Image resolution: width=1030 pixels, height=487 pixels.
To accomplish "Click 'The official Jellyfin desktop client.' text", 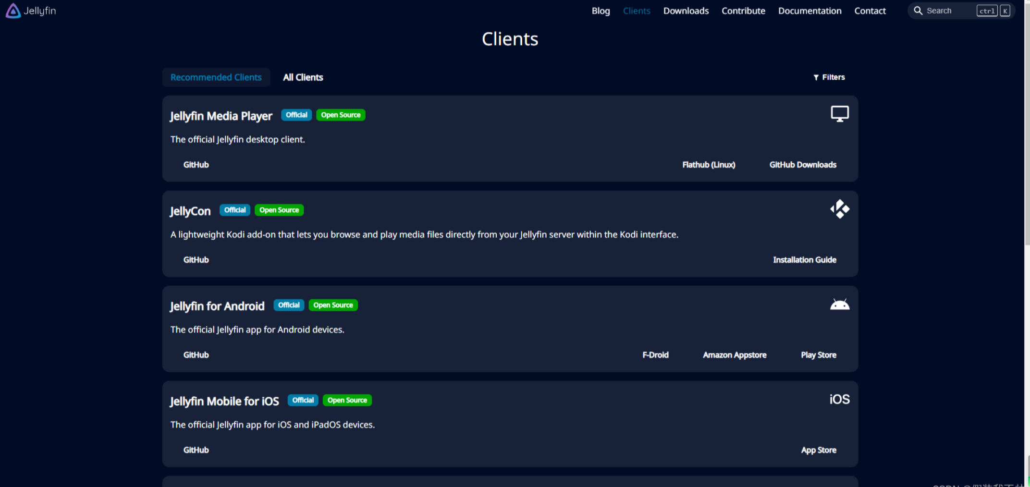I will [x=238, y=139].
